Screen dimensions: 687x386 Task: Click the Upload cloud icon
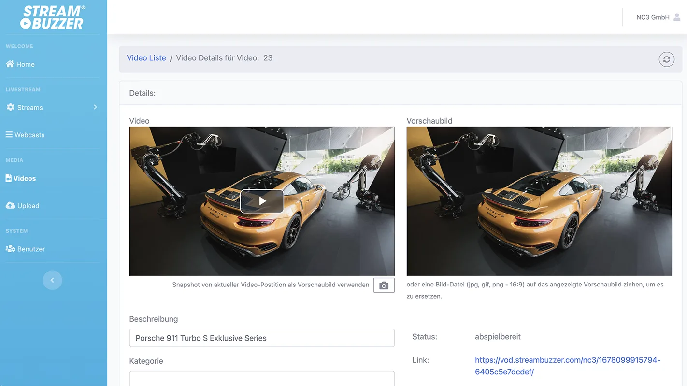coord(10,205)
